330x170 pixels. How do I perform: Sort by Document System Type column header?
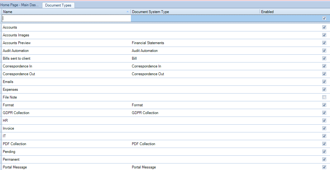click(x=195, y=12)
